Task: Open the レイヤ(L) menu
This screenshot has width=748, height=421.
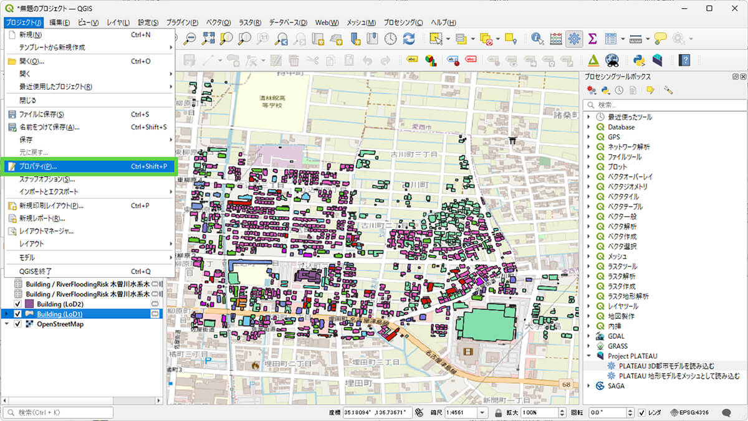Action: coord(118,22)
